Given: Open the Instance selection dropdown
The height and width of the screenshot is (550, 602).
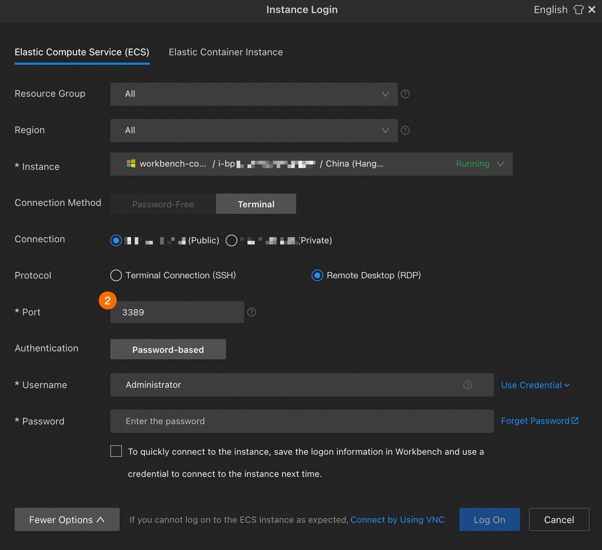Looking at the screenshot, I should pyautogui.click(x=311, y=164).
